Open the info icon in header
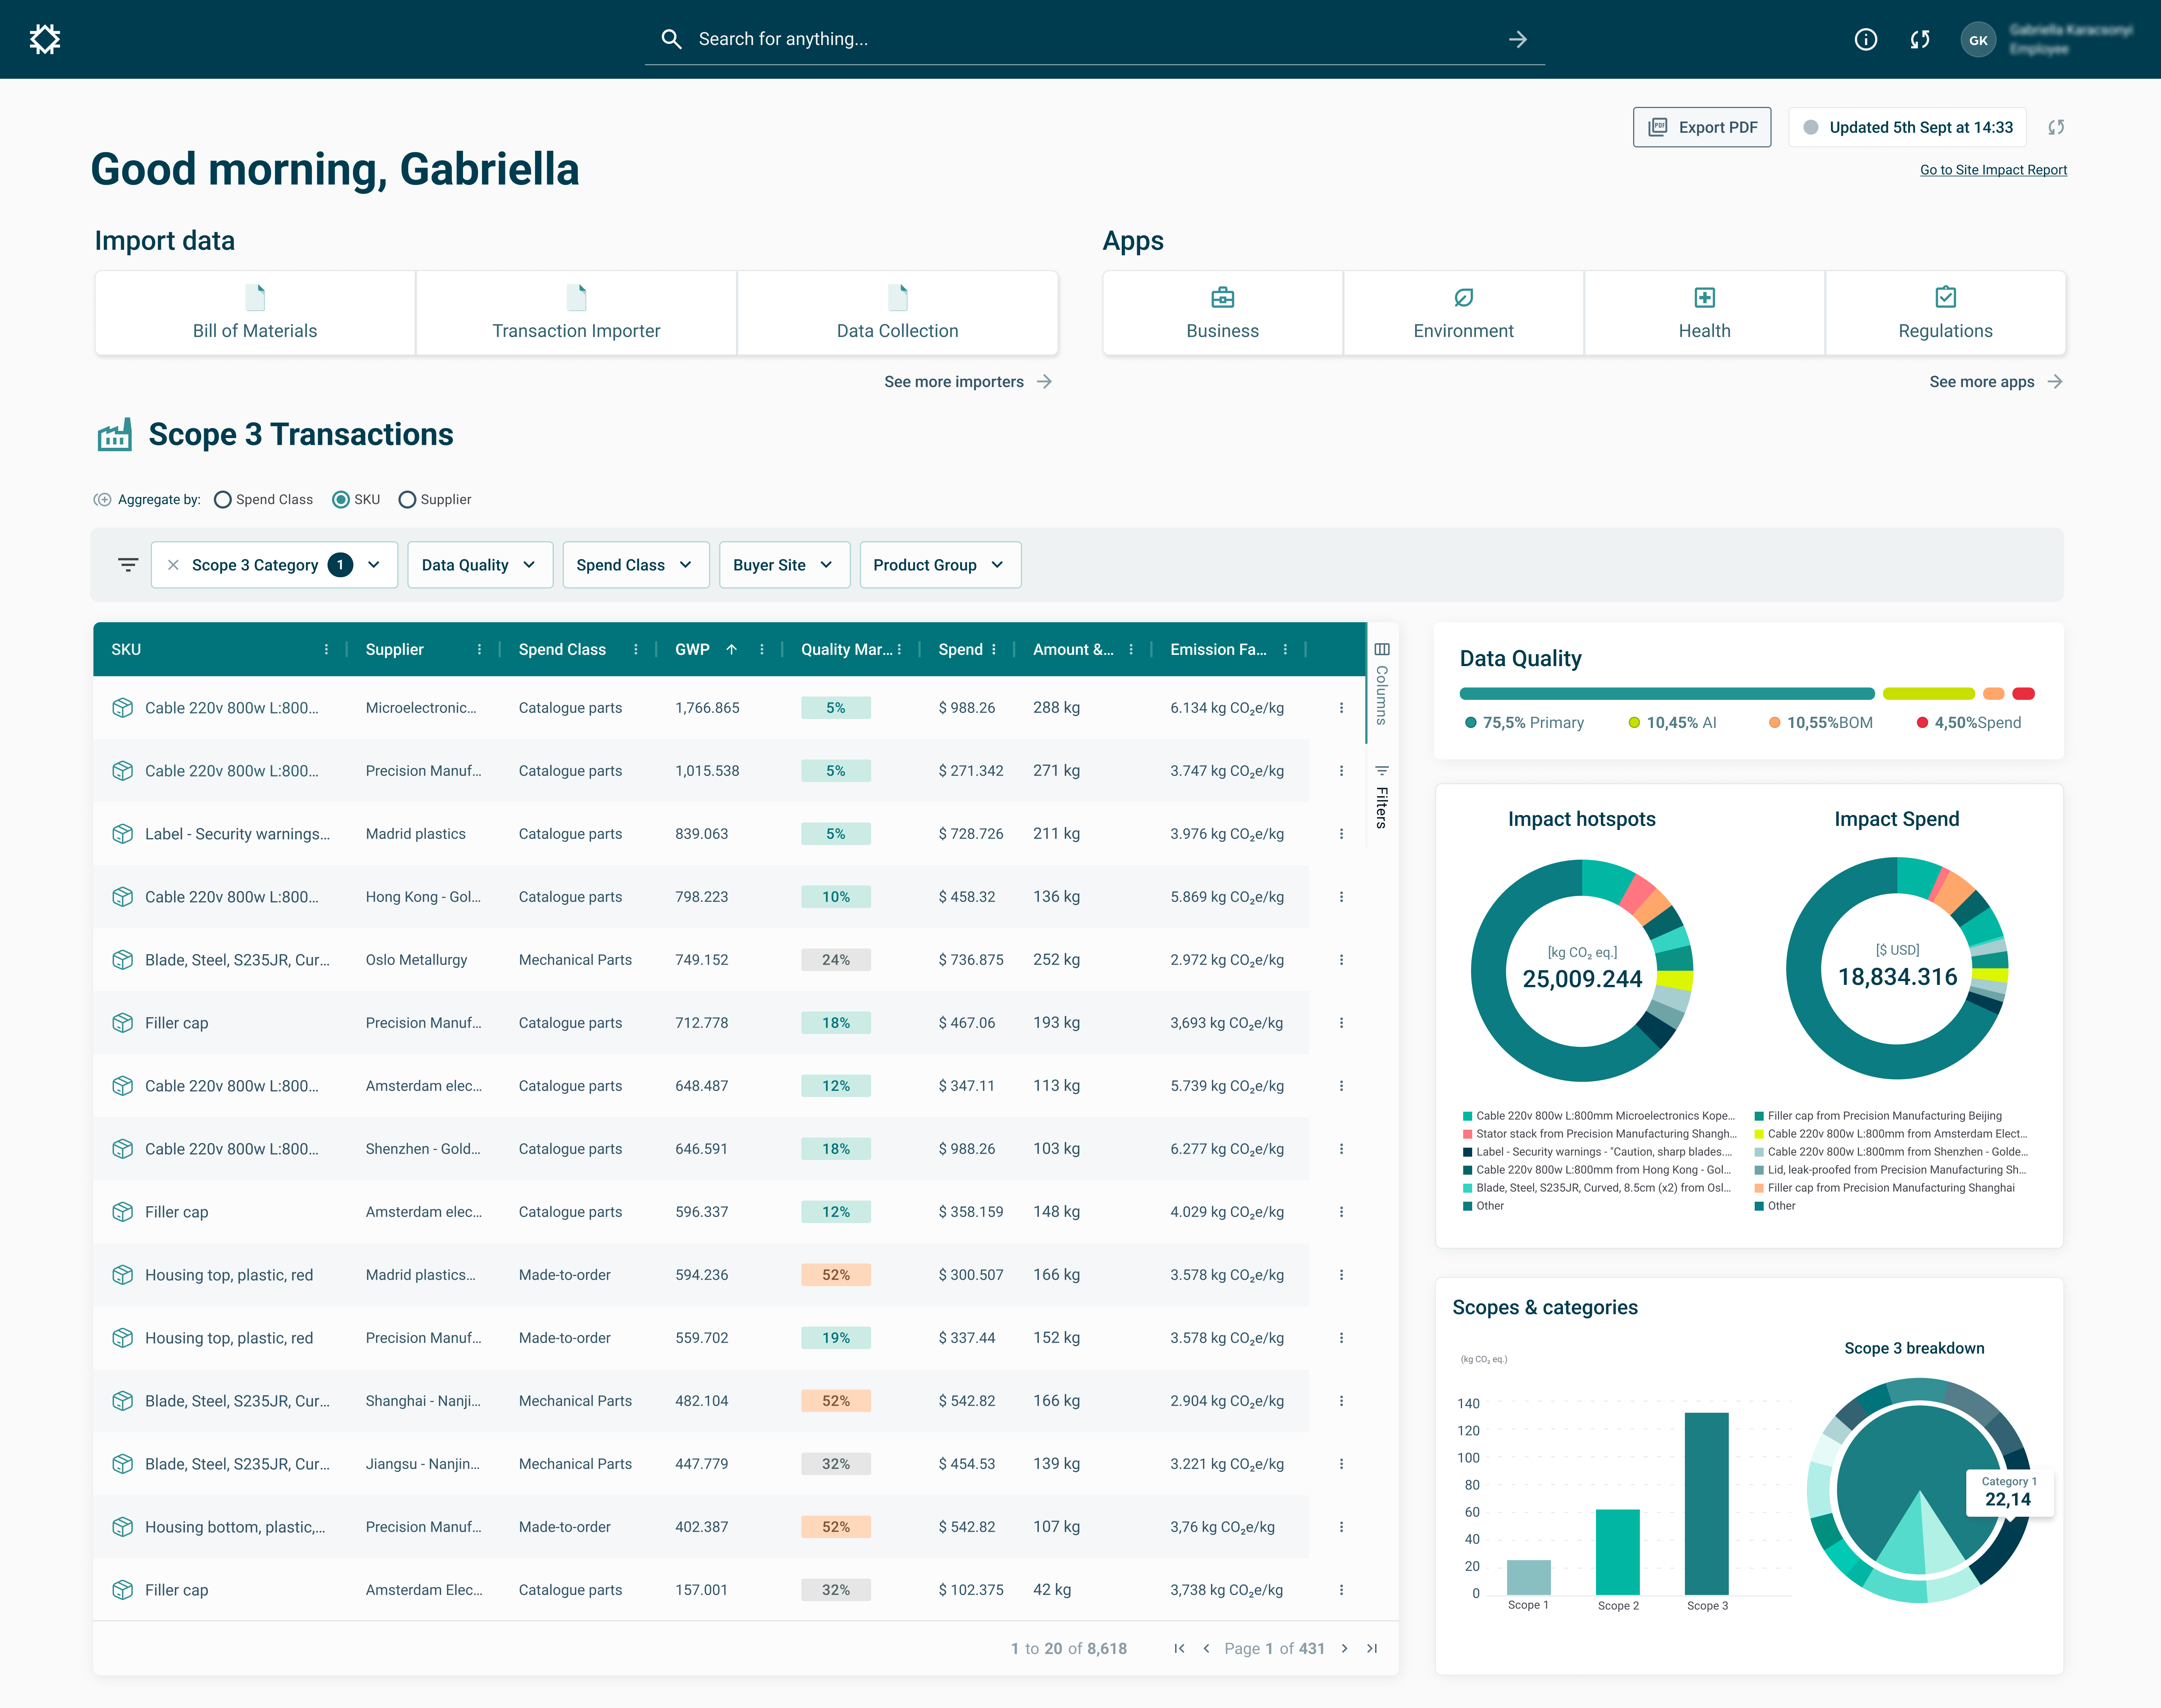This screenshot has height=1708, width=2161. pyautogui.click(x=1866, y=39)
